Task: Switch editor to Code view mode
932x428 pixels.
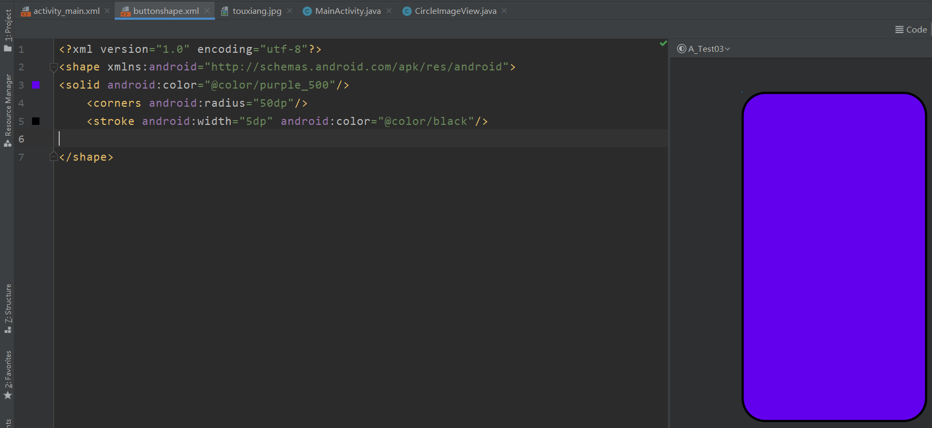Action: coord(911,30)
